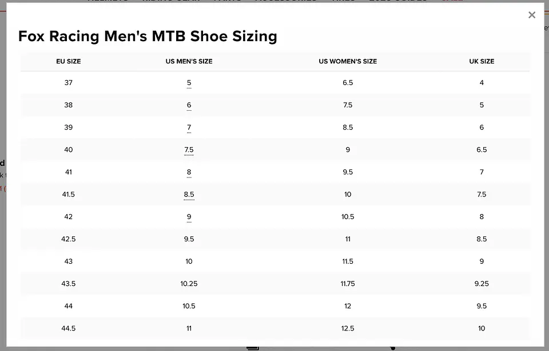Select the EU SIZE column header

point(68,61)
